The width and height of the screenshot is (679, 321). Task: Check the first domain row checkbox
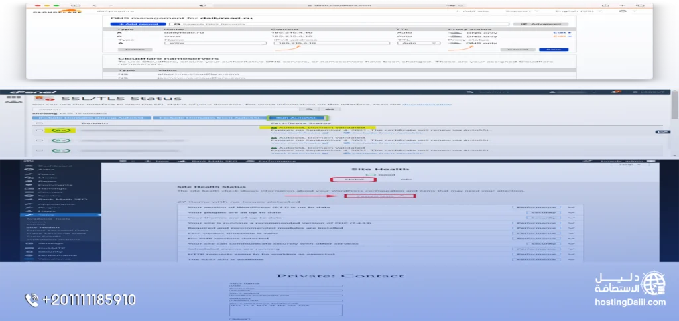point(40,130)
